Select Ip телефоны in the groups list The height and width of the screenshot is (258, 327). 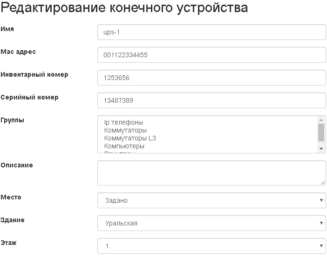click(124, 122)
